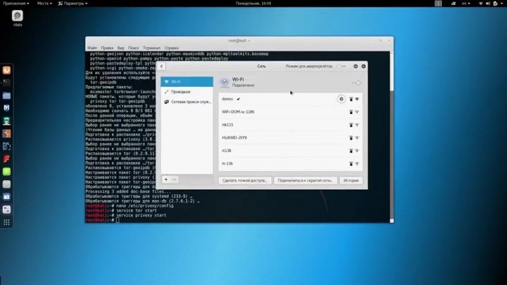The width and height of the screenshot is (507, 285).
Task: Add a connection with the plus button
Action: coord(166,179)
